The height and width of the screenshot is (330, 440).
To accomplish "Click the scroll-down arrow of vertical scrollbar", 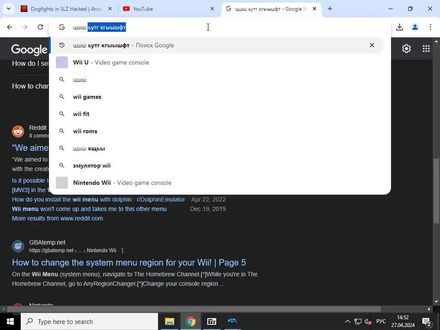I will tap(436, 302).
